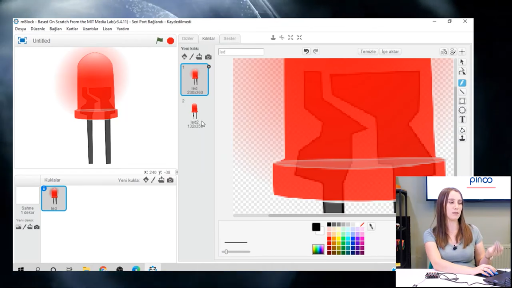Click the green flag to run
Viewport: 512px width, 288px height.
[159, 41]
